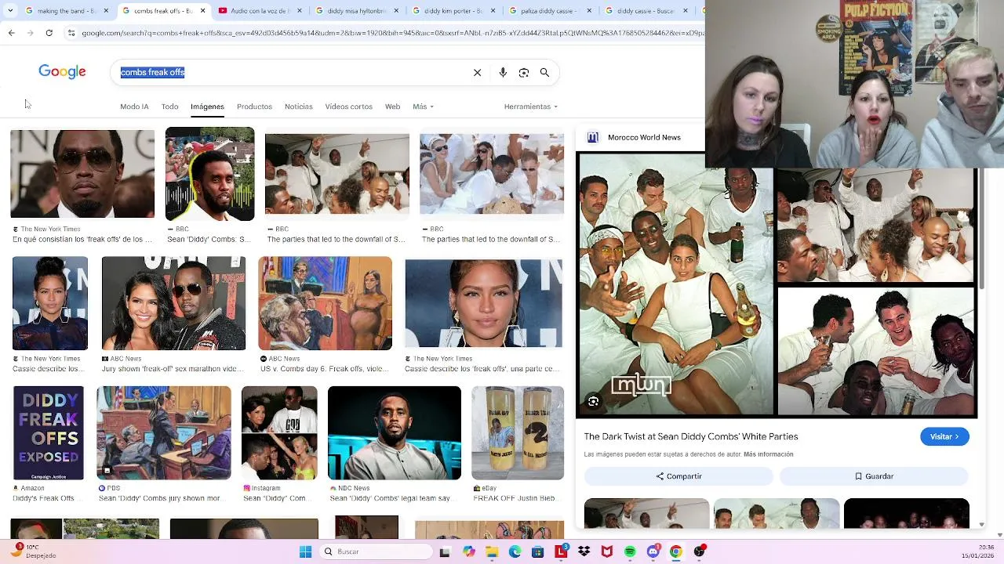Image resolution: width=1004 pixels, height=564 pixels.
Task: Open 'Más información' copyright link
Action: pyautogui.click(x=769, y=454)
